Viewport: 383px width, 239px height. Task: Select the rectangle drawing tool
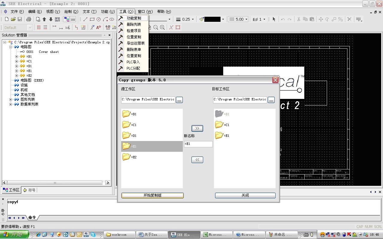pos(92,19)
